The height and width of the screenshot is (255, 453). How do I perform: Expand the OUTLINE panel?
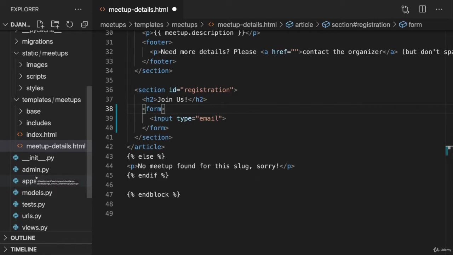click(23, 238)
